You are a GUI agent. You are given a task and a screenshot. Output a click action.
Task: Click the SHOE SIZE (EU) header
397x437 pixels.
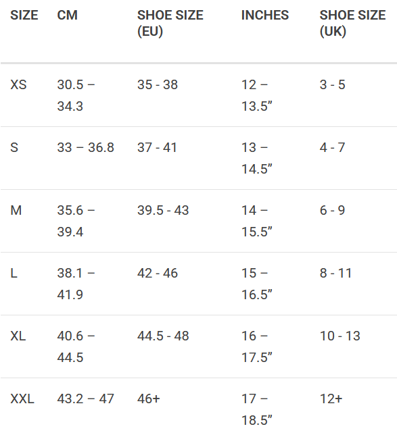170,23
